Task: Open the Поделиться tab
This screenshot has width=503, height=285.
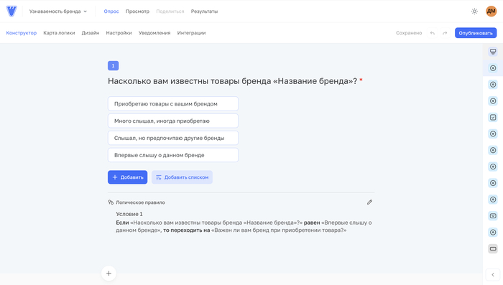Action: point(170,11)
